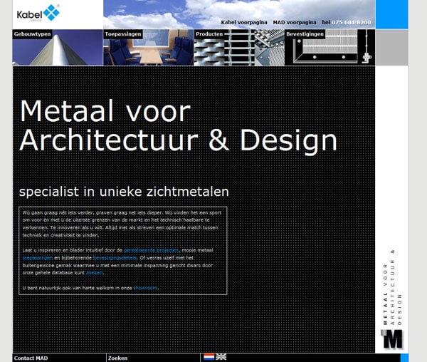The height and width of the screenshot is (362, 427).
Task: Open the Gebouwtypen menu tile
Action: pos(58,48)
